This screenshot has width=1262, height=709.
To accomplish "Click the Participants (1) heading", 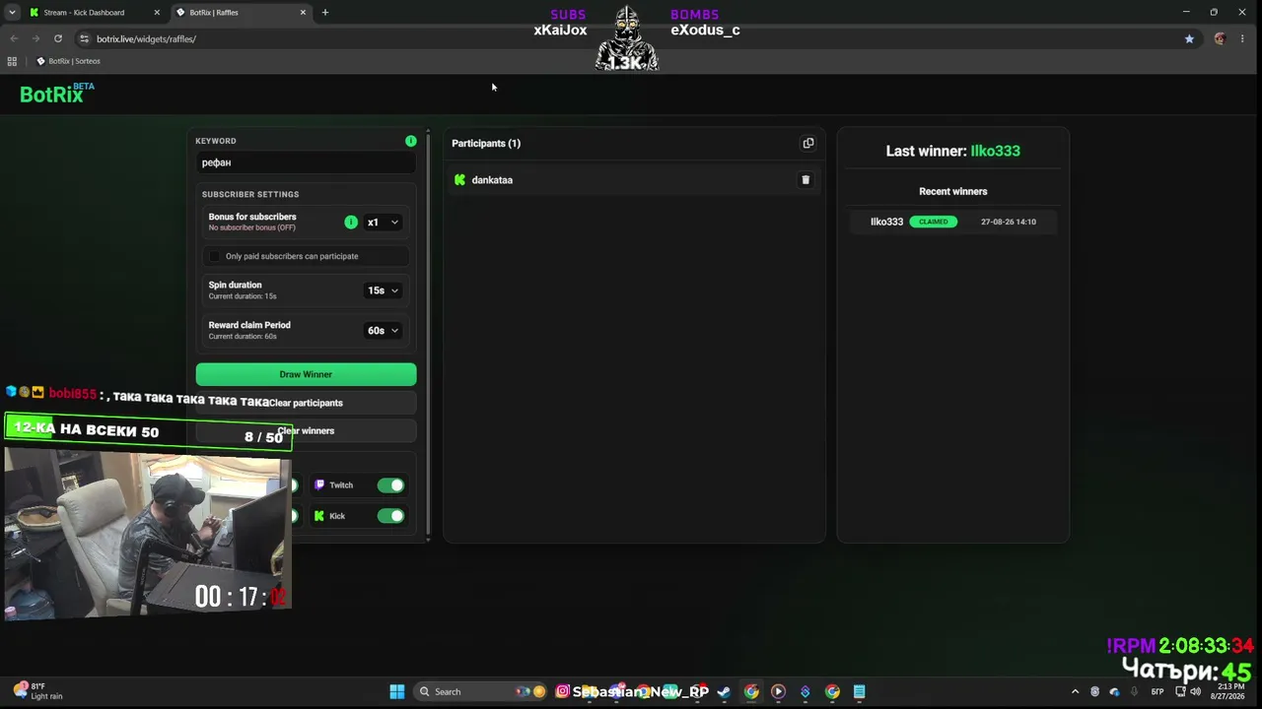I will pos(486,143).
